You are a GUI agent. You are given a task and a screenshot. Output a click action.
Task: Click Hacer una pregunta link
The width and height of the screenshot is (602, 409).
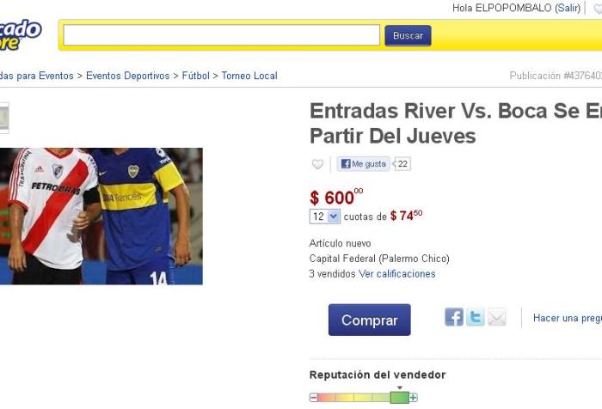point(568,318)
